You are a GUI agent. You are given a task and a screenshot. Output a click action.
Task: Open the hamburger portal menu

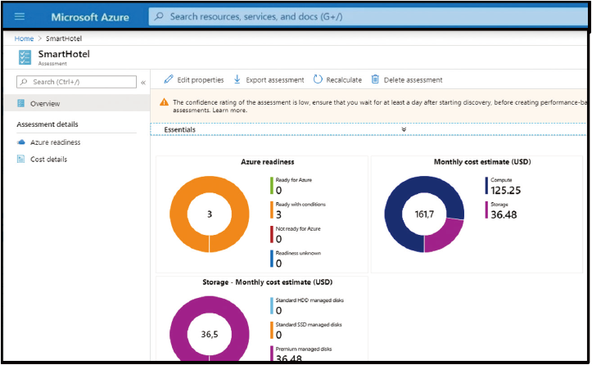click(x=20, y=16)
